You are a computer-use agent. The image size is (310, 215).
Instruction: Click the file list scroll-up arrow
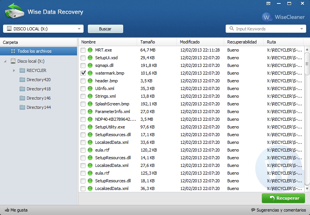[307, 49]
